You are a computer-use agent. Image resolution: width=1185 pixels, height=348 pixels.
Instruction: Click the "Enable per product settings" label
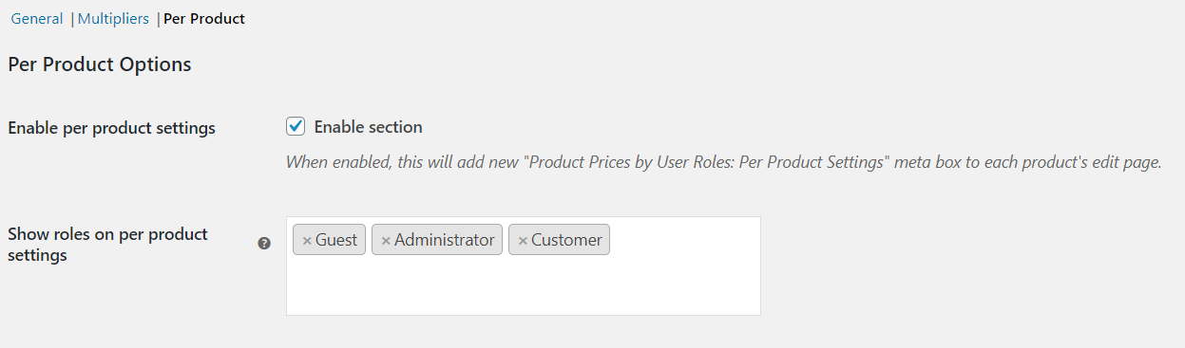[x=111, y=128]
